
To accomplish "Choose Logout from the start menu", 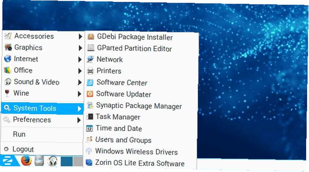I will coord(42,149).
